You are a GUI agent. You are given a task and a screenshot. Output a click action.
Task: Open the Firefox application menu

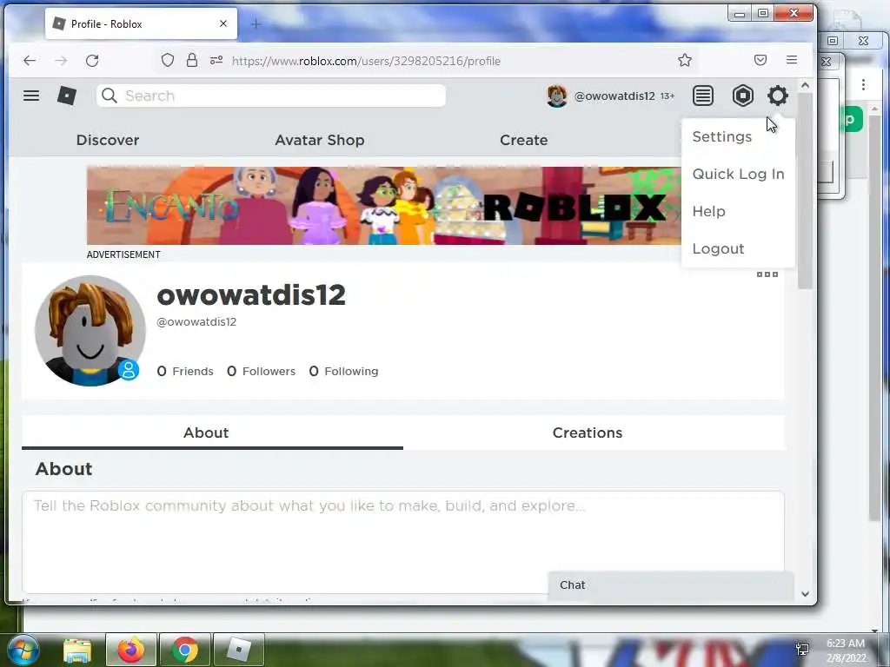tap(792, 60)
